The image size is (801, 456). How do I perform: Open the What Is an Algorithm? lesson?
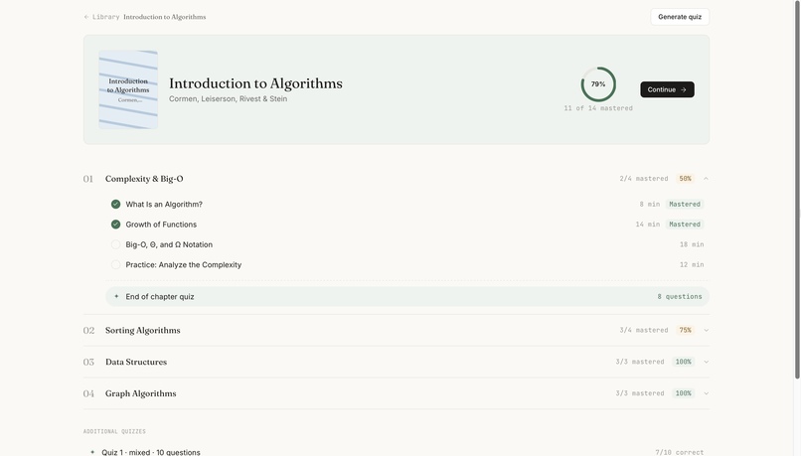[164, 204]
